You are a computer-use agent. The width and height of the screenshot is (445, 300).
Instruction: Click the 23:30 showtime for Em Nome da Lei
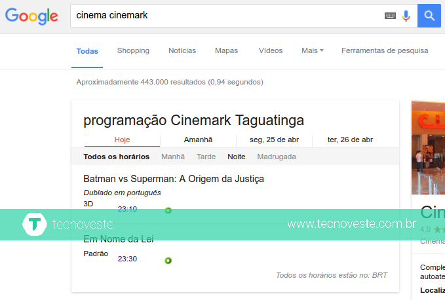(127, 259)
